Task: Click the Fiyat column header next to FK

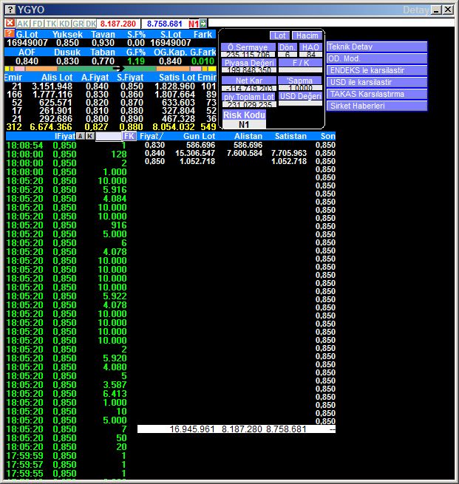Action: pyautogui.click(x=151, y=136)
